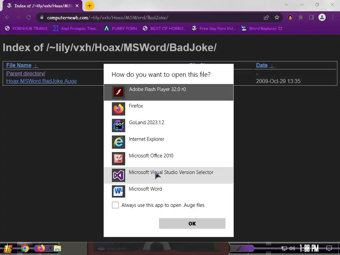Click the date 2009-Oct-29 13:35
Viewport: 340px width, 255px height.
[278, 81]
